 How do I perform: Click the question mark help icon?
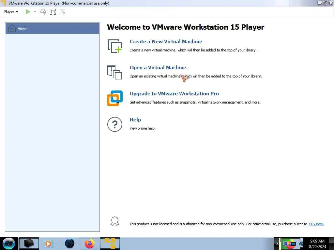[x=115, y=124]
